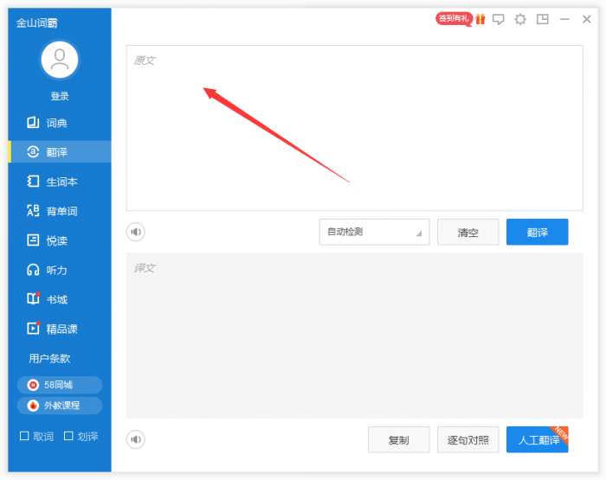Click the gift box icon
606x480 pixels.
[480, 19]
